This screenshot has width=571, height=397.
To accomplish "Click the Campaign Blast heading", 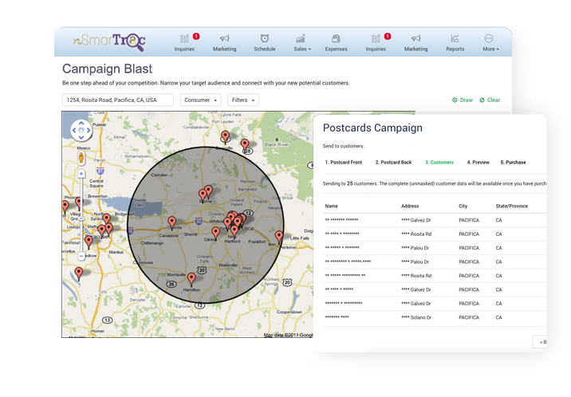I will (108, 69).
